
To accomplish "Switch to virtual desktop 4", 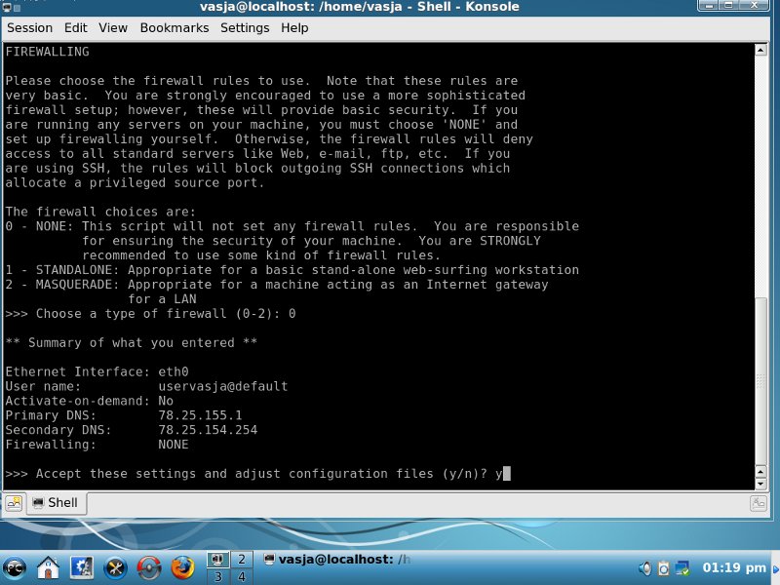I will click(240, 576).
